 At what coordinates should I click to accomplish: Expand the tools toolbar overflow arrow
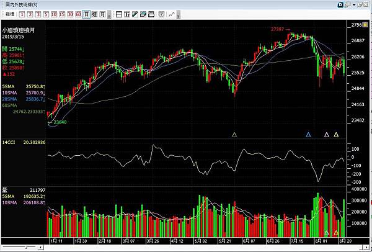(179, 14)
